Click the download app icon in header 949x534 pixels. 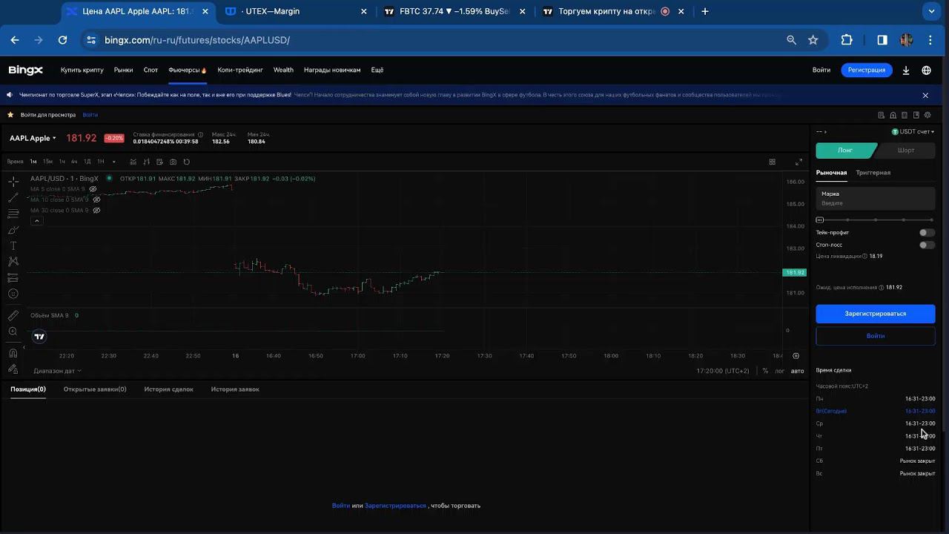tap(906, 70)
